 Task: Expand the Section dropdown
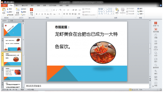(x=23, y=15)
